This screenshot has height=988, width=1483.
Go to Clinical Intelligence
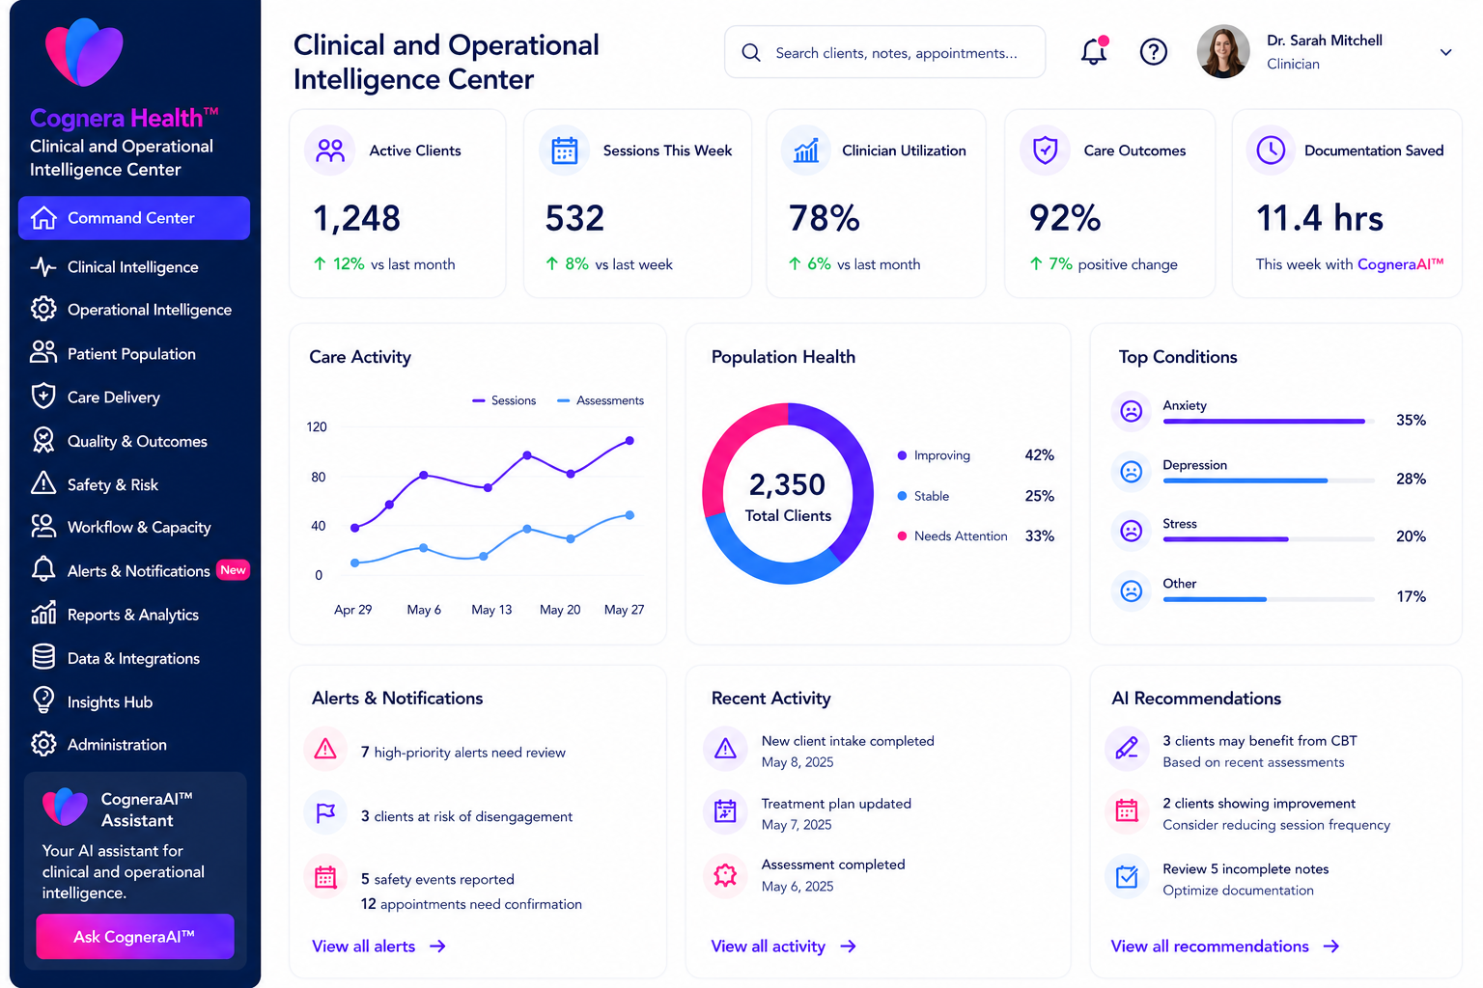(134, 267)
